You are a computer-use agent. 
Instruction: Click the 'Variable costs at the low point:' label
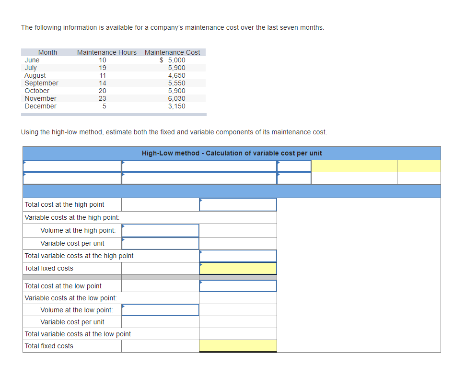(70, 298)
